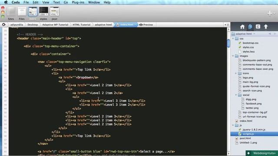Open adaptive html folder dropdown in sidebar
This screenshot has height=156, width=278.
point(243,34)
